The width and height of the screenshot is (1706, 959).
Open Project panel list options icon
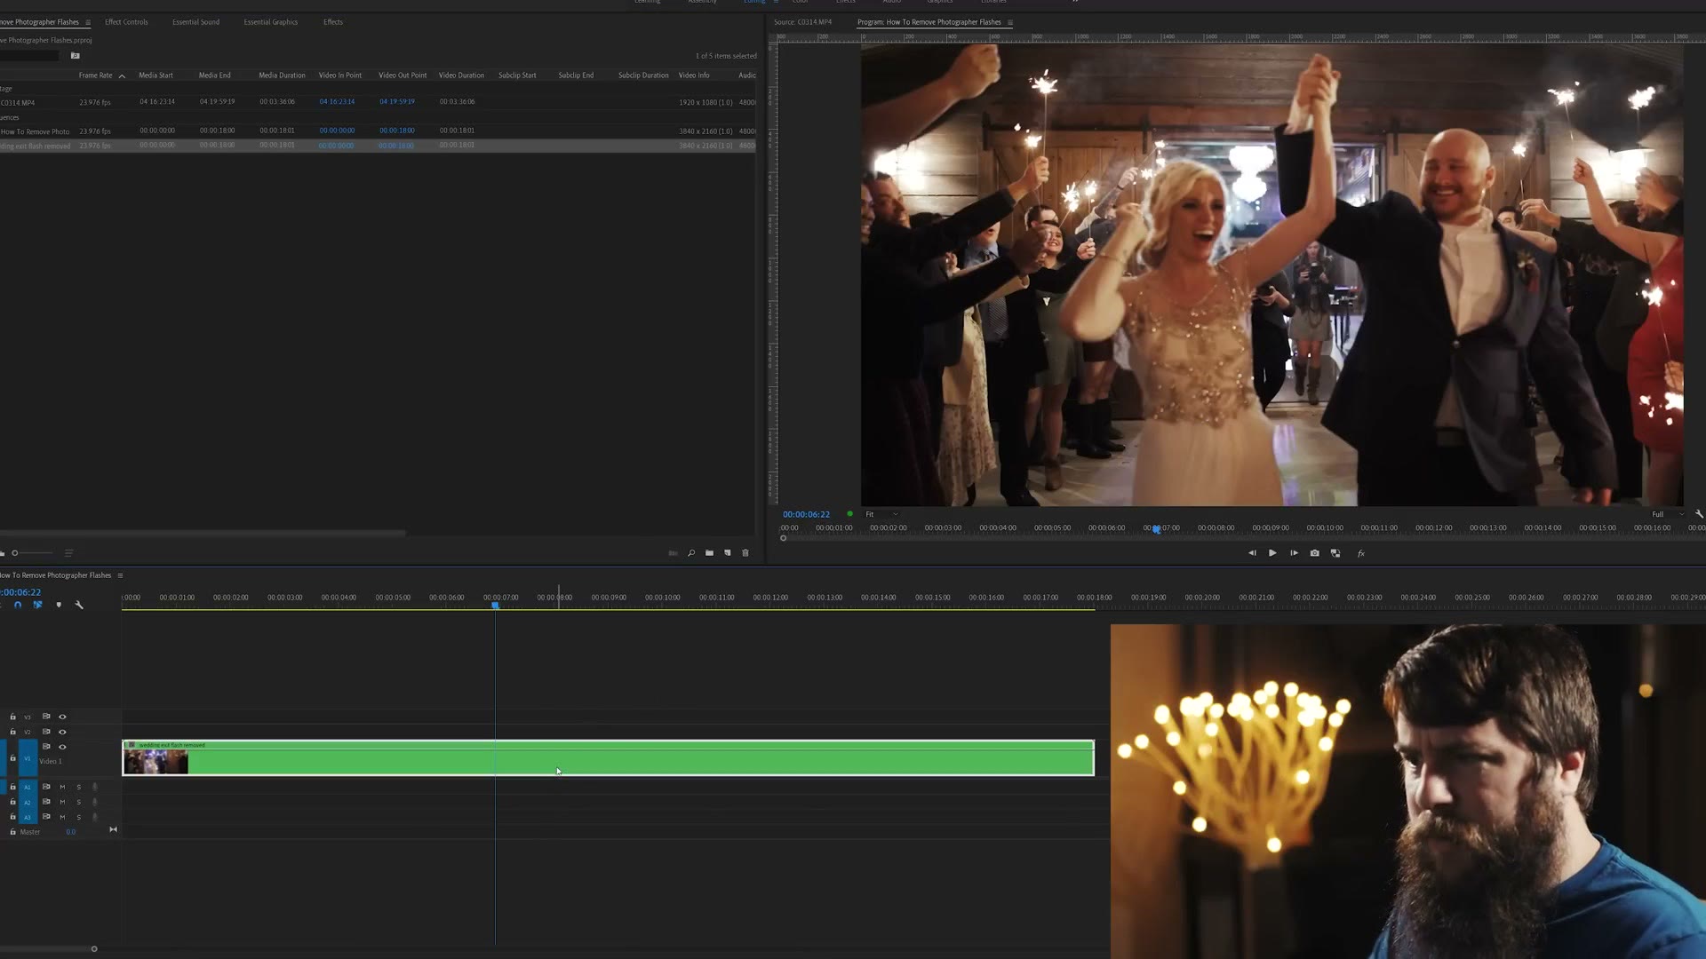point(68,553)
